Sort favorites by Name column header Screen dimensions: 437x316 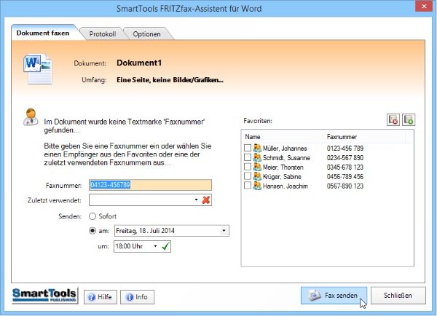click(283, 137)
